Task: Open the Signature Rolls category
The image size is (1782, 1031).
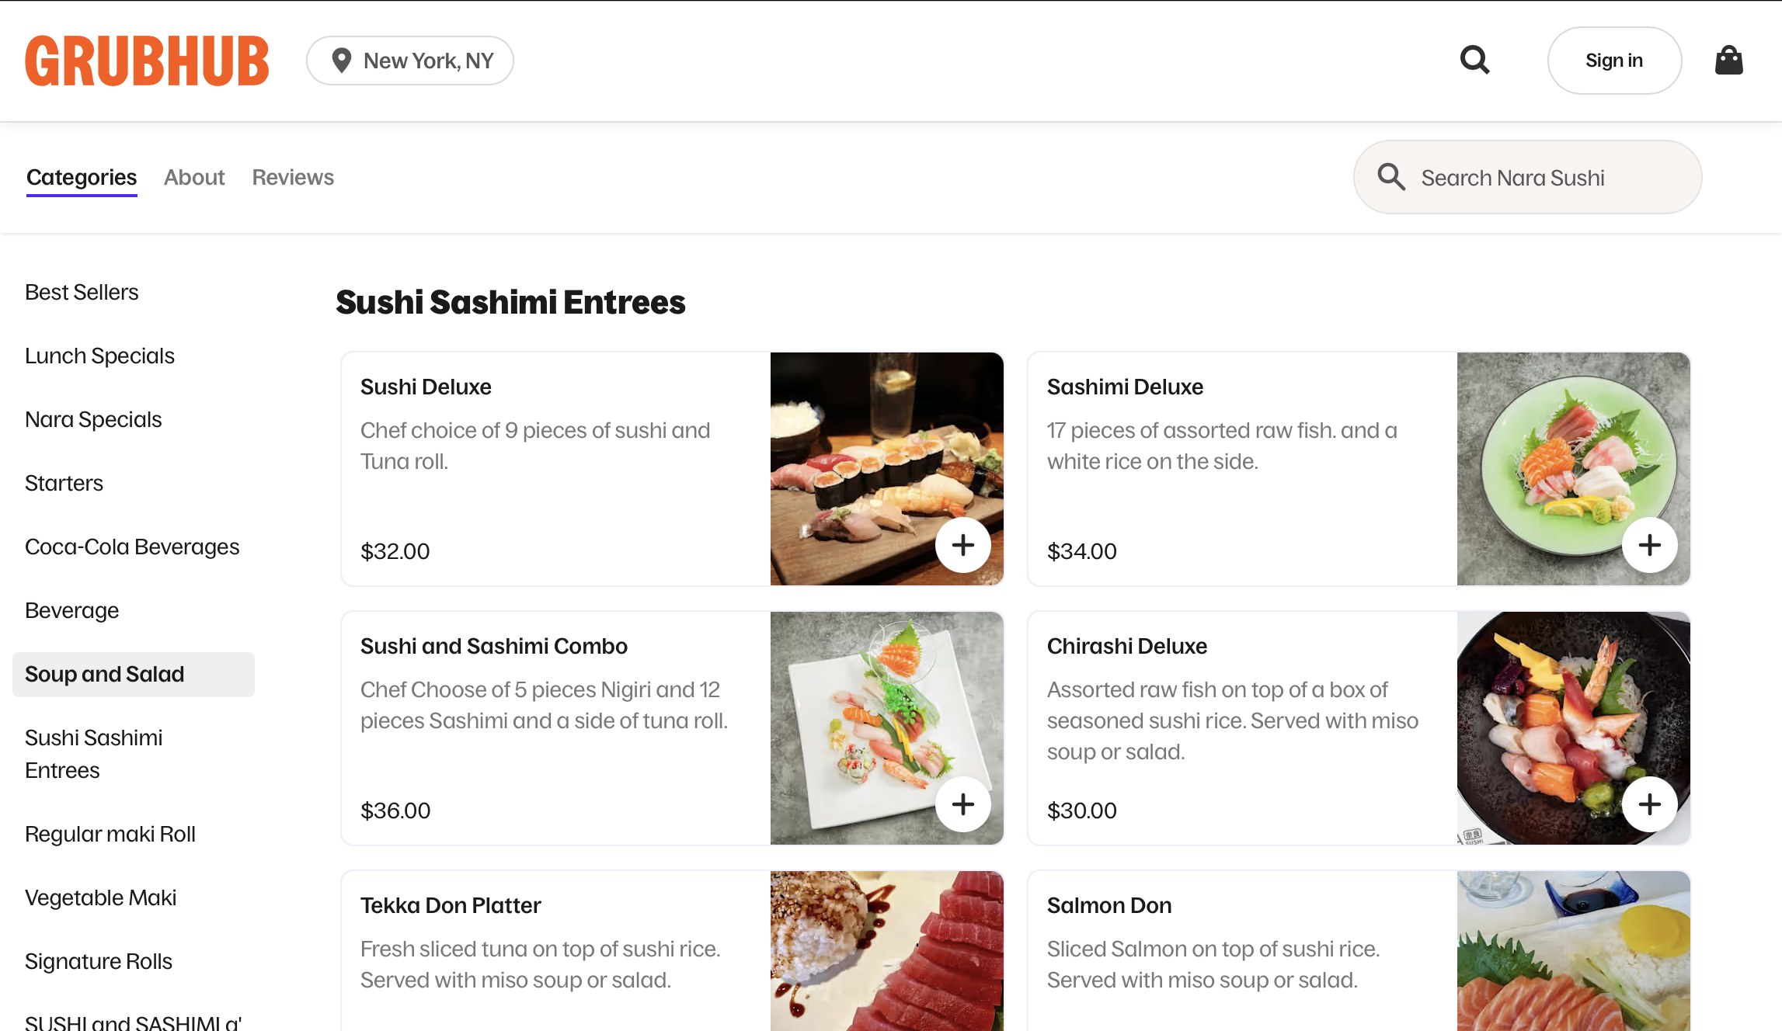Action: (x=99, y=961)
